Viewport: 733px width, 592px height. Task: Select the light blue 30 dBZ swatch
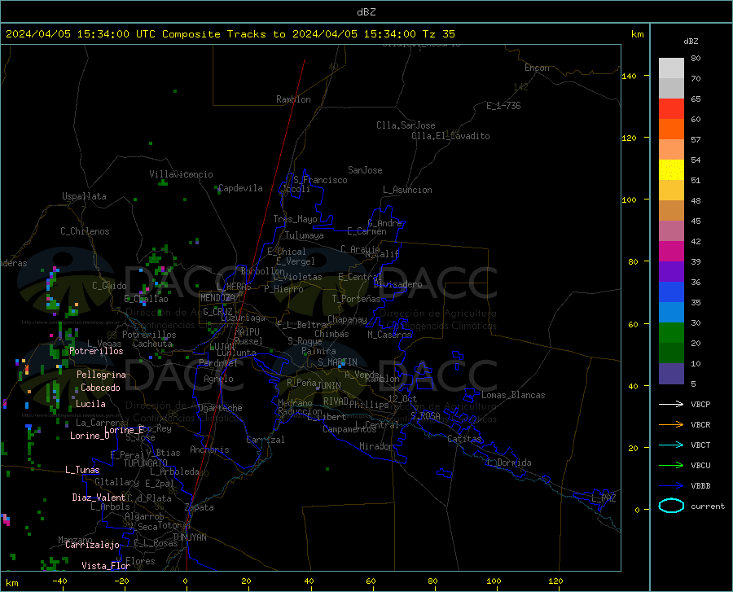(671, 313)
